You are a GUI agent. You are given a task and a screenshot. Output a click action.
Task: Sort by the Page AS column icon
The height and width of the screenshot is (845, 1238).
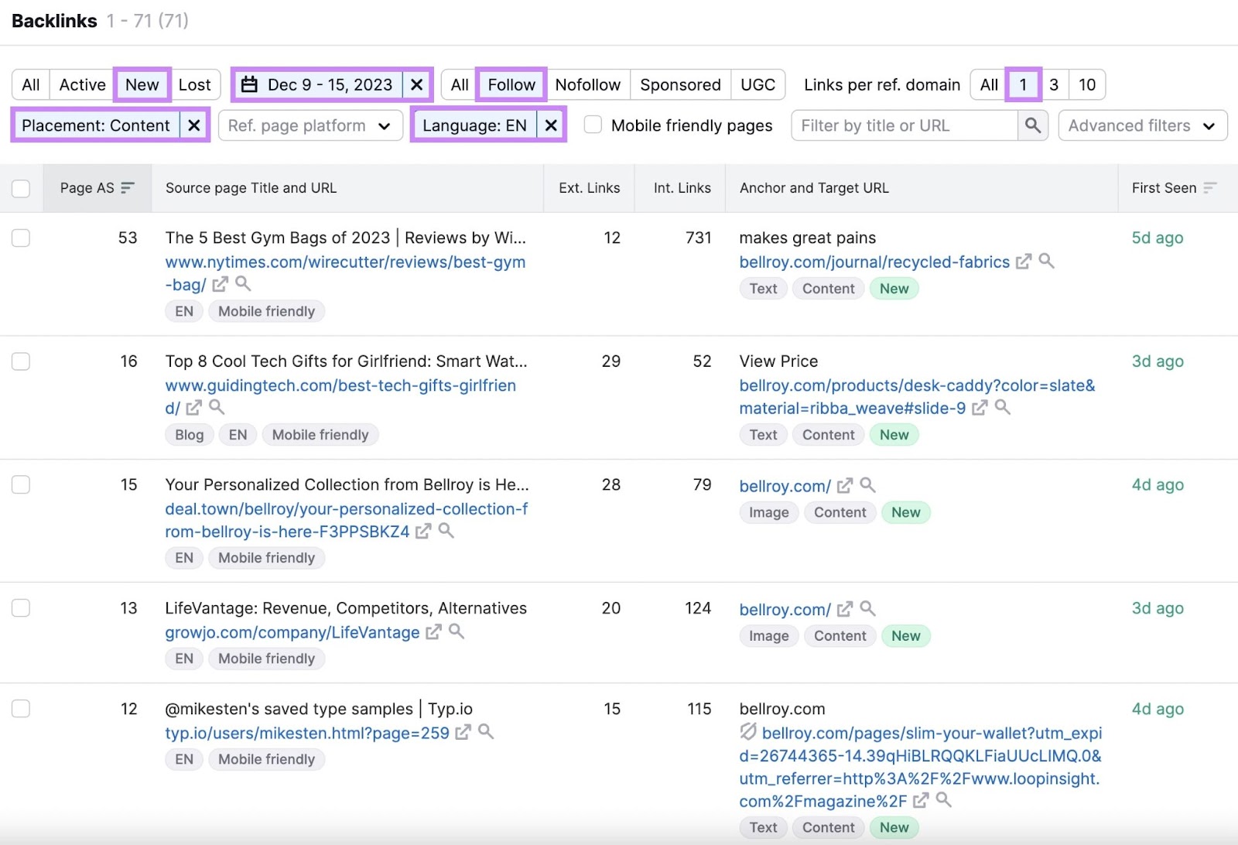tap(128, 188)
